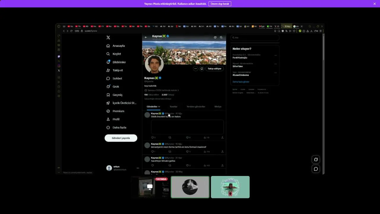Open Instagram icon in browser left sidebar
Viewport: 380px width, 214px height.
point(59,66)
